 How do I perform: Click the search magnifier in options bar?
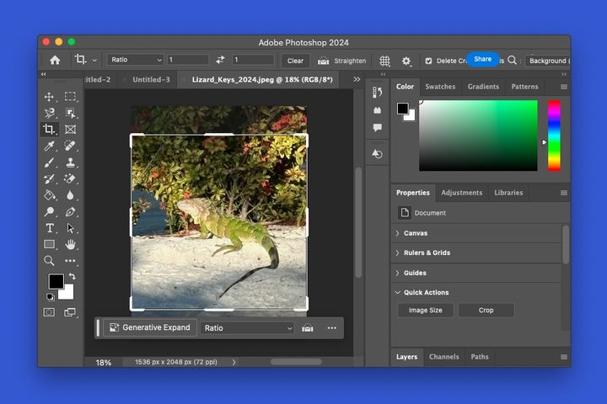coord(513,60)
